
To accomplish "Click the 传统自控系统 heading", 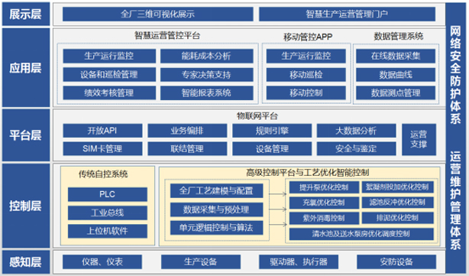I will coord(103,174).
